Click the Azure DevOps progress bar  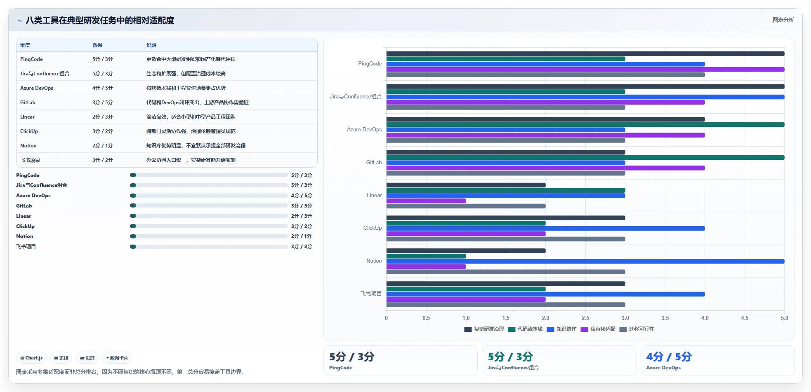click(x=209, y=196)
